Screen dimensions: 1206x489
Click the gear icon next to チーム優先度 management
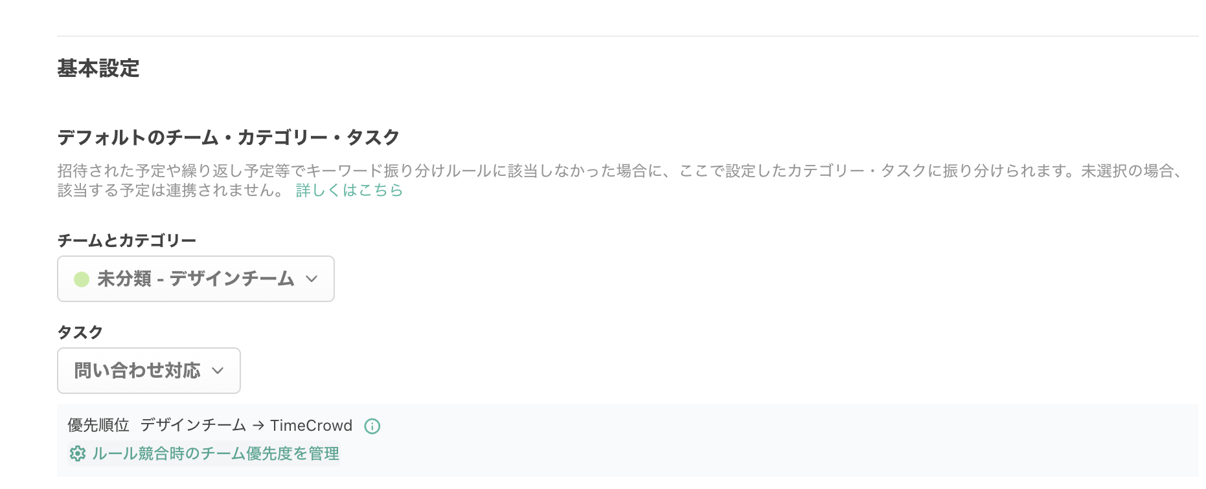(x=77, y=453)
